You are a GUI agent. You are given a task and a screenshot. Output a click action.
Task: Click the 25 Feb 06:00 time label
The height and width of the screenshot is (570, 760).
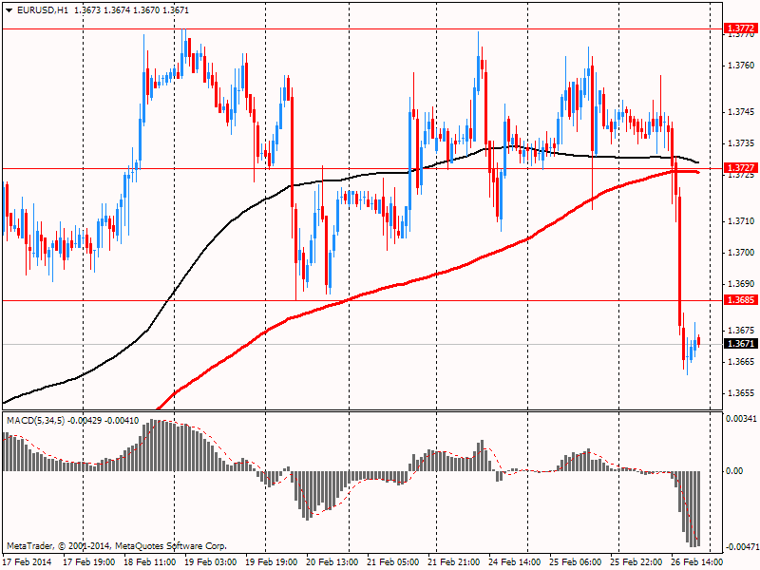click(576, 562)
